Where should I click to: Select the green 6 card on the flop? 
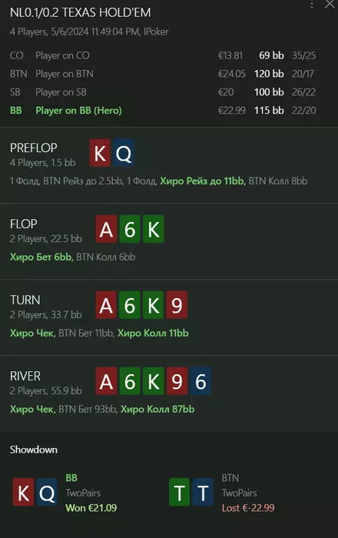(x=130, y=229)
